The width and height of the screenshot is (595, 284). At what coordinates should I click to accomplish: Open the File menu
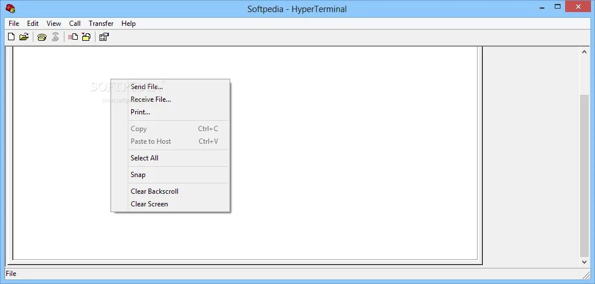(14, 24)
